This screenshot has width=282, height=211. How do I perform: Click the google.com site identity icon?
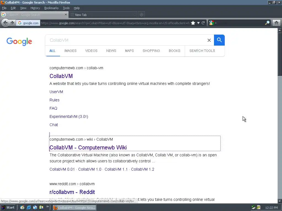[28, 23]
